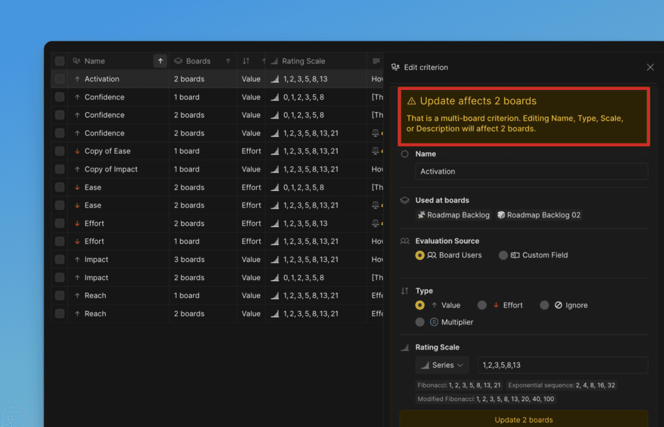Select the Effort type radio button

pos(482,305)
